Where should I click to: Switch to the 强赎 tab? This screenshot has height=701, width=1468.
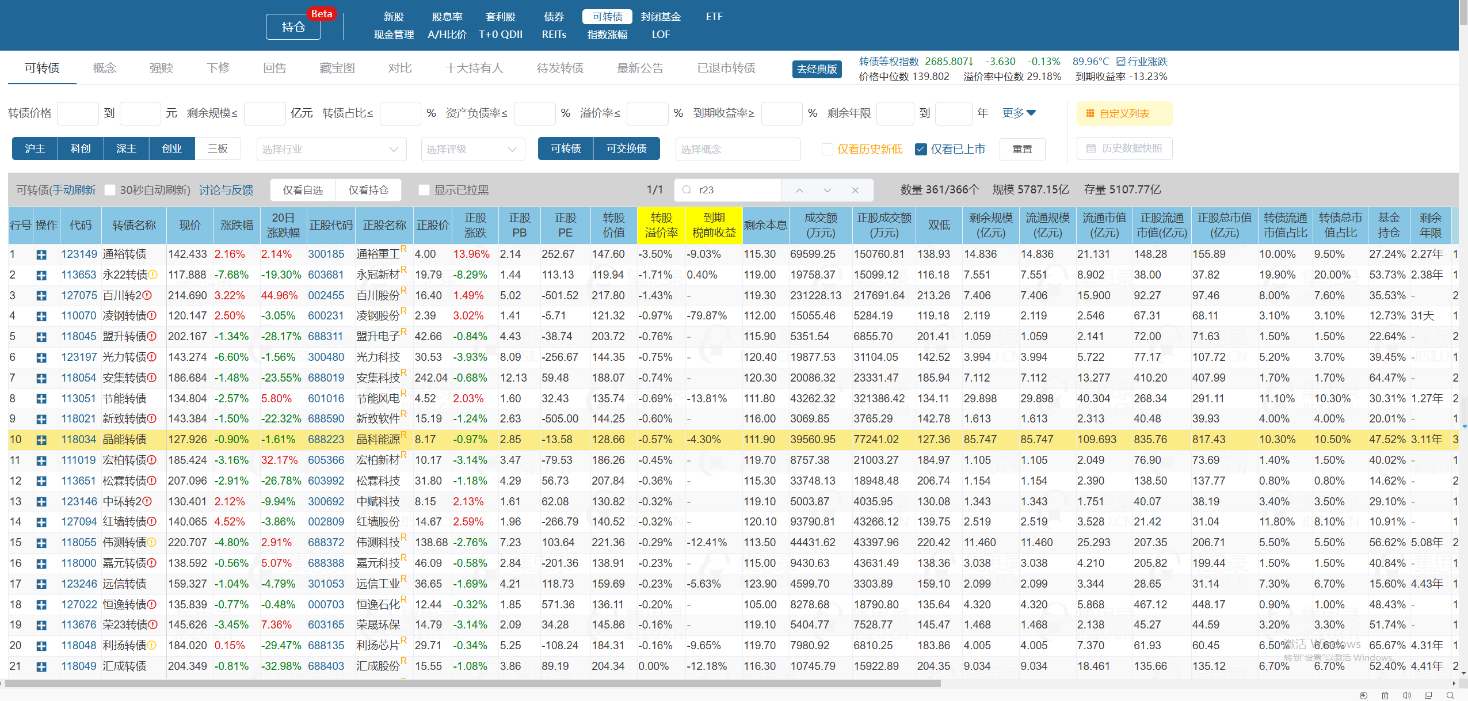pos(161,68)
